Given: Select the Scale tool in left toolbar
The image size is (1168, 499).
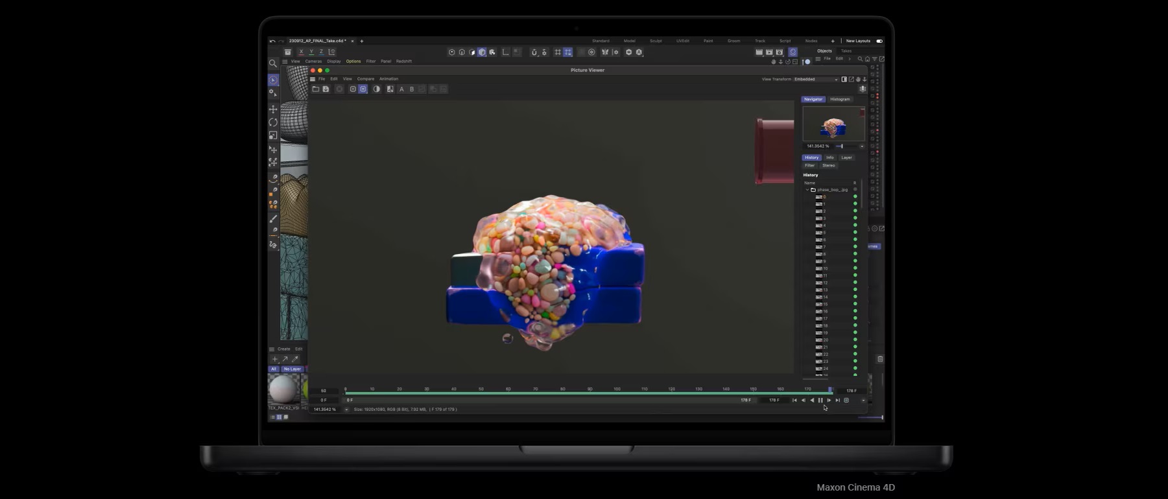Looking at the screenshot, I should [273, 135].
